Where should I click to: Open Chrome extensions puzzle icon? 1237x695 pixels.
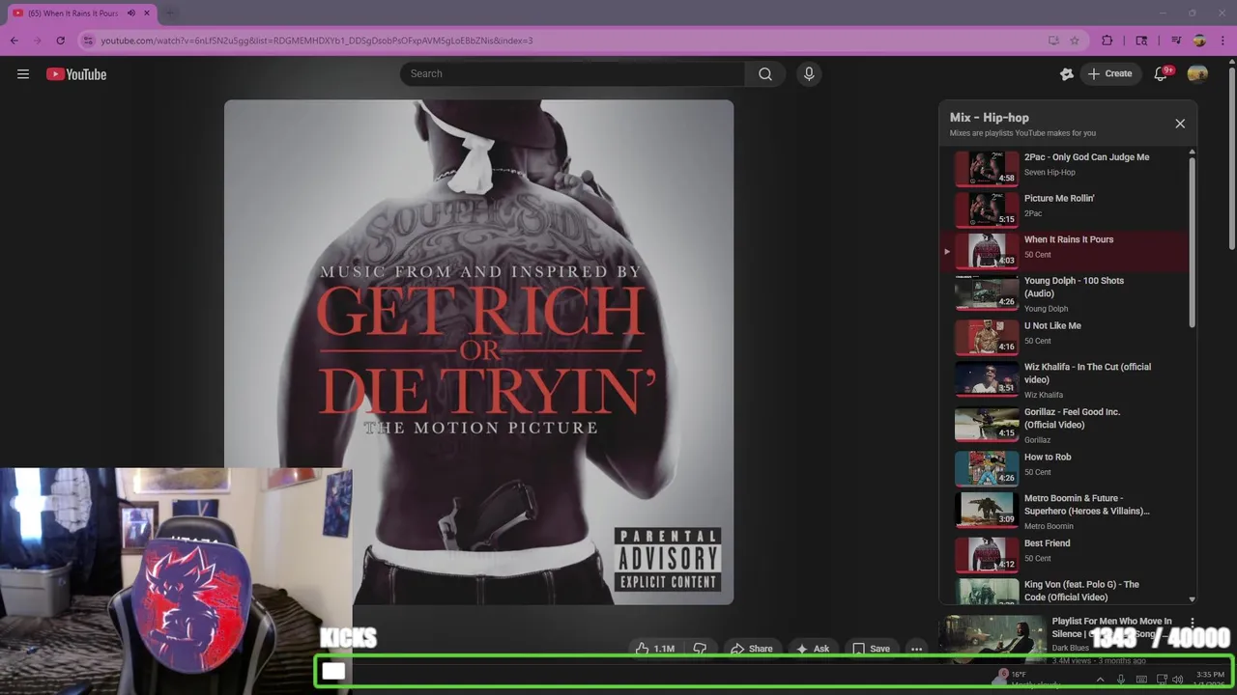pyautogui.click(x=1108, y=41)
